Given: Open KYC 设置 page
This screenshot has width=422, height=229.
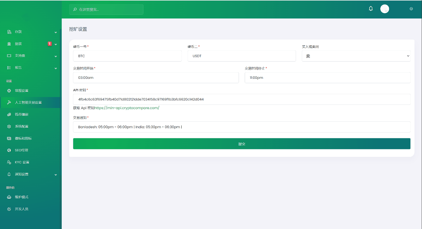Looking at the screenshot, I should tap(31, 162).
